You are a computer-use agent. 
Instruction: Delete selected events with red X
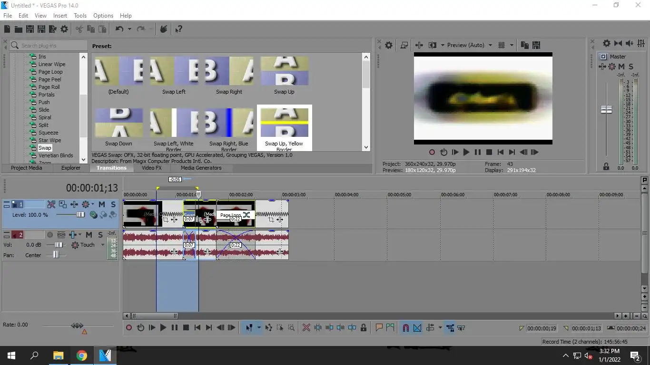(306, 328)
